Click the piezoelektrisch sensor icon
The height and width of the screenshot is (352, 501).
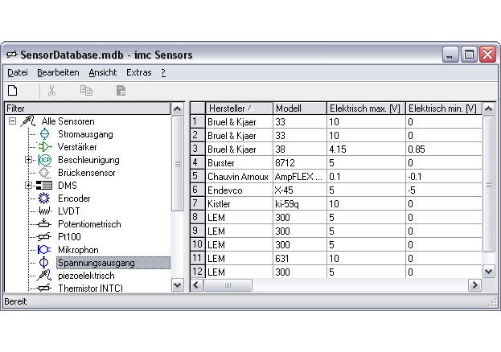coord(44,276)
